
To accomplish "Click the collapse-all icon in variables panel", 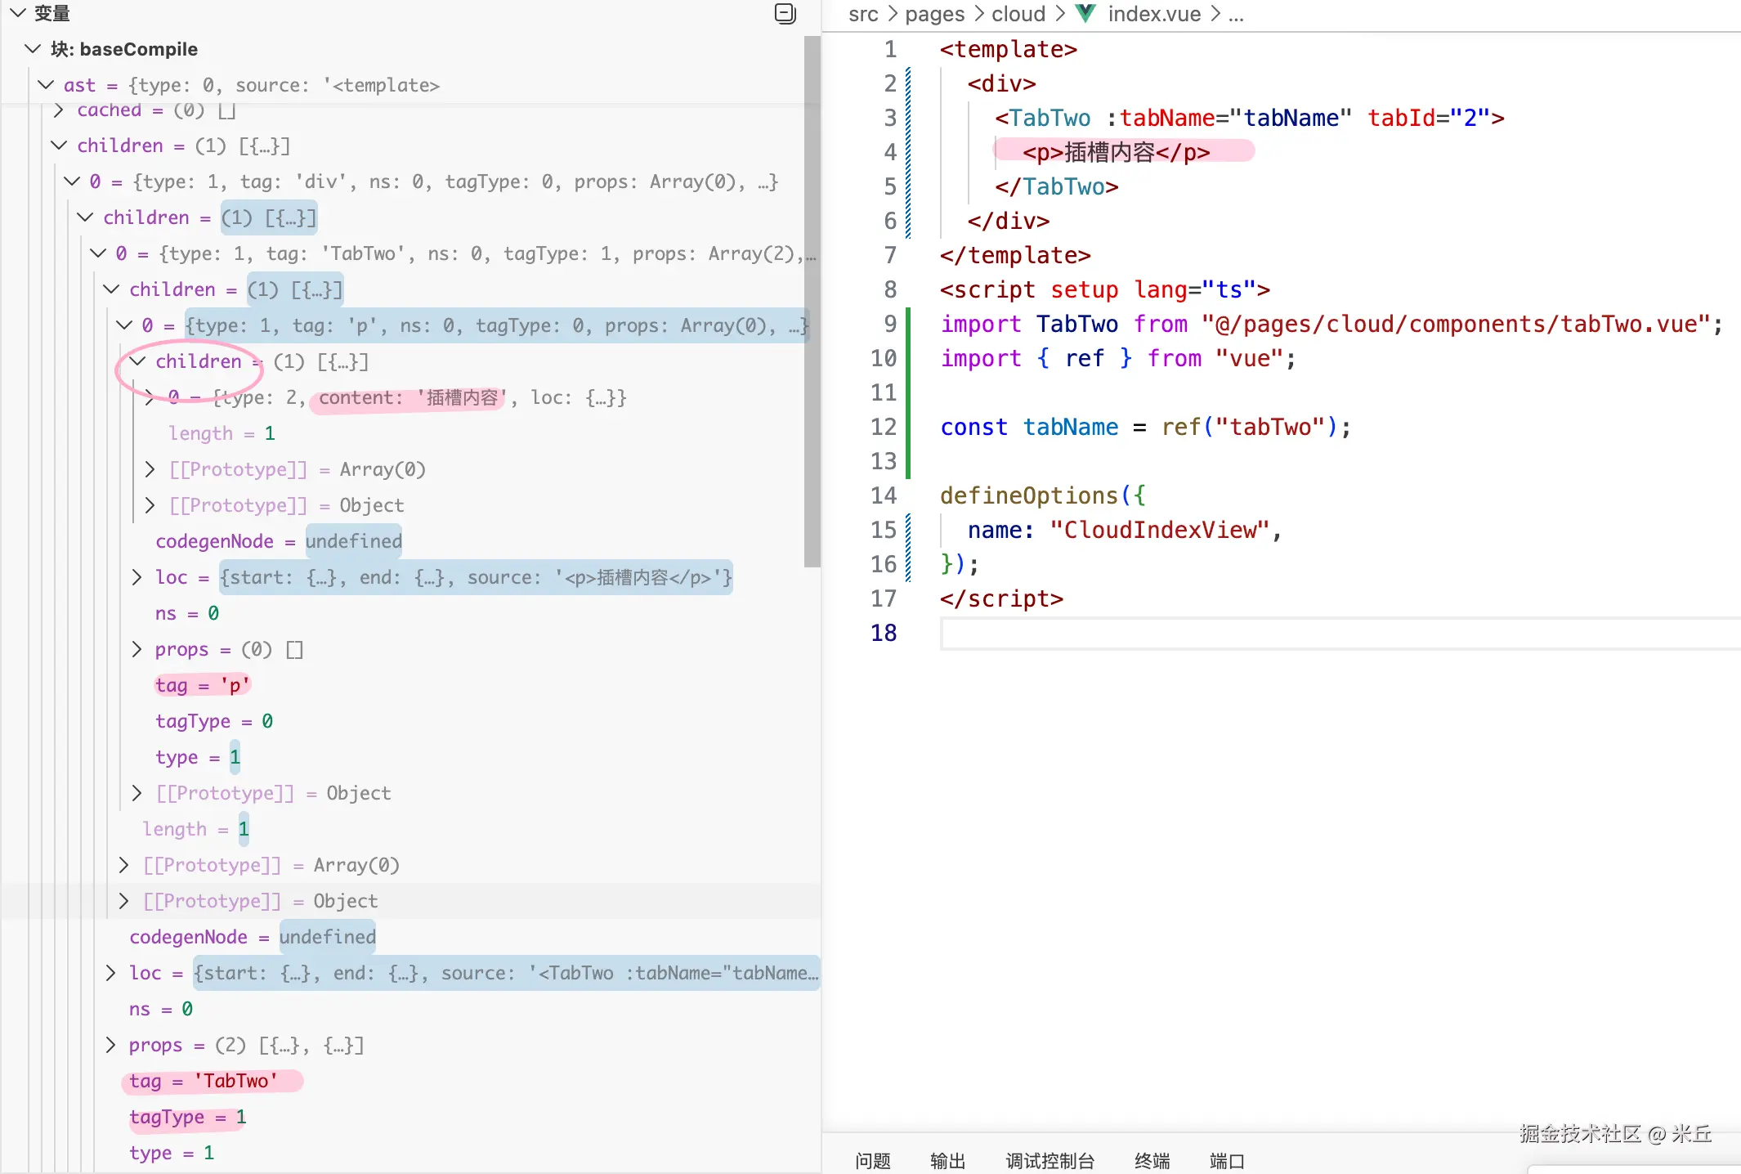I will (785, 13).
